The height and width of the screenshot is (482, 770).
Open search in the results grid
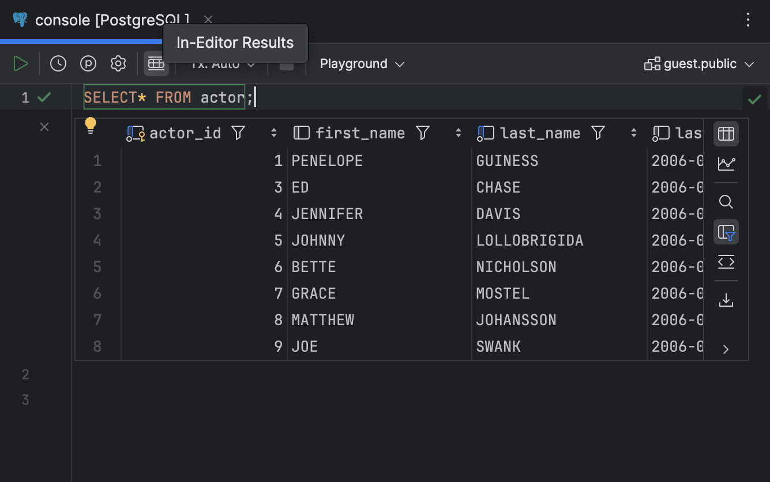click(x=726, y=202)
